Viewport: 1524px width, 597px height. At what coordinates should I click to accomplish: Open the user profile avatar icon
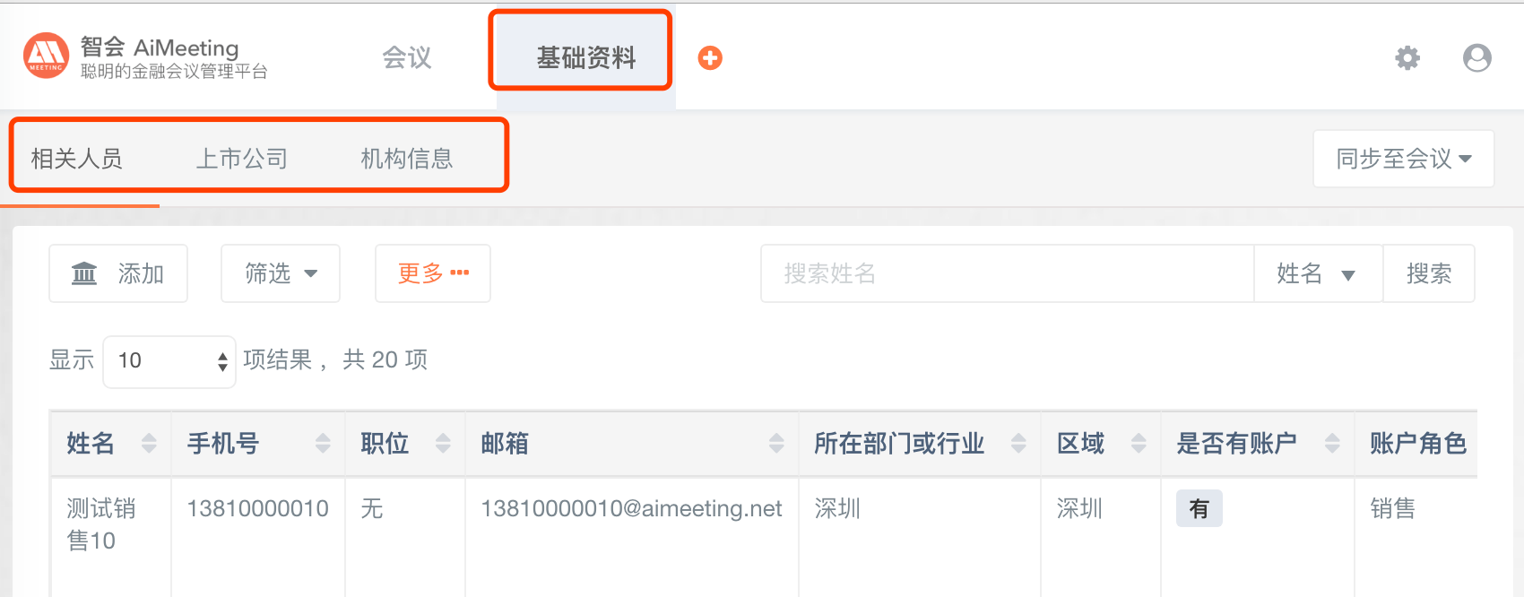(1477, 58)
